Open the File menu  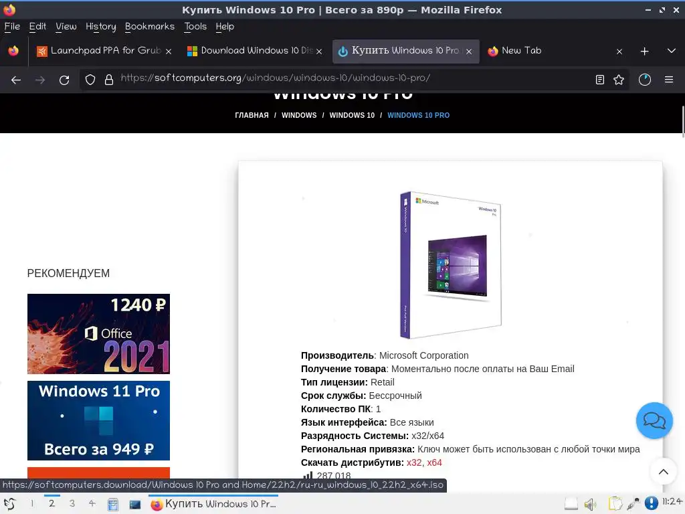click(x=12, y=27)
